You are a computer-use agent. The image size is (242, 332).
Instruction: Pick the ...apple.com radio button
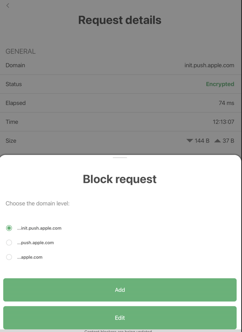(x=9, y=257)
